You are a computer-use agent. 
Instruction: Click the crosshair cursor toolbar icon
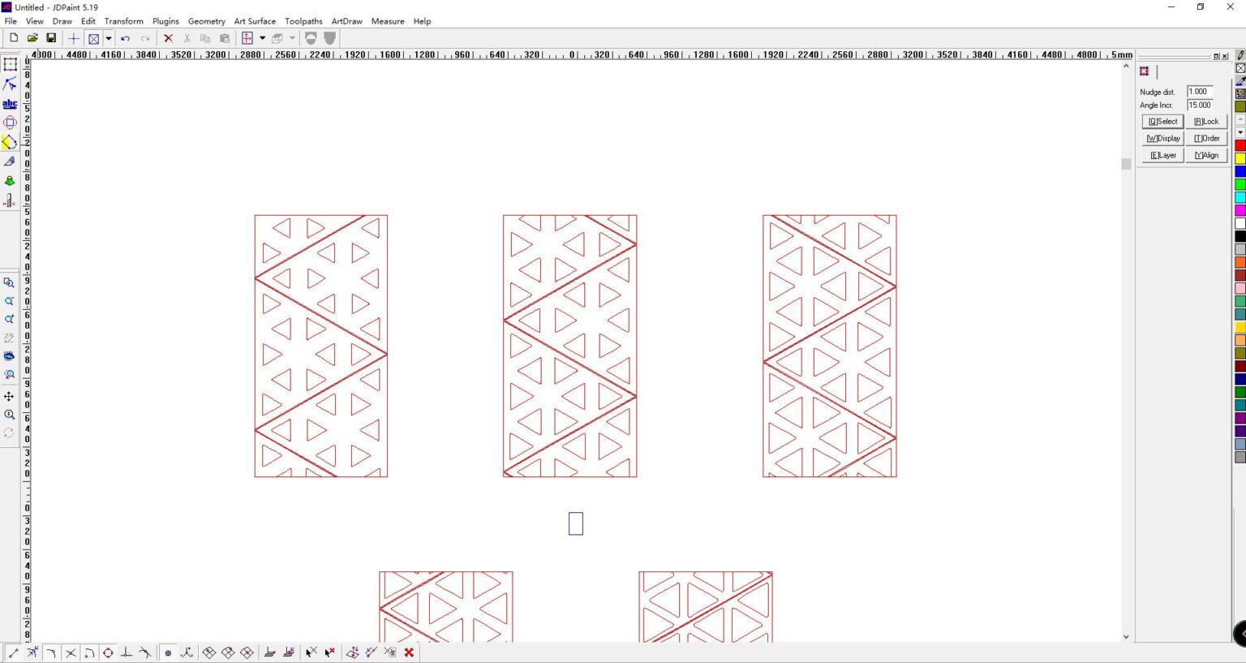74,38
